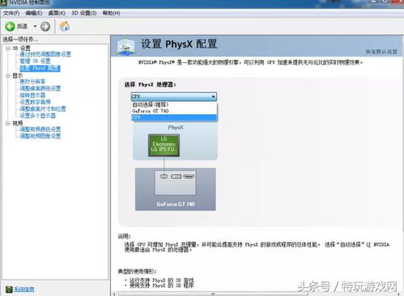Open the 帮助(H) menu
The height and width of the screenshot is (296, 404).
(x=111, y=13)
